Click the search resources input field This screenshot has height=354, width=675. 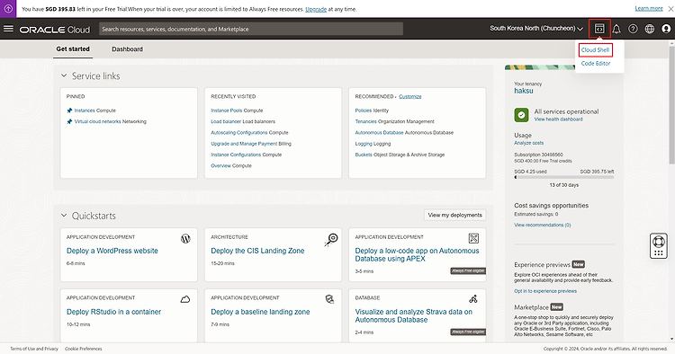pyautogui.click(x=251, y=29)
